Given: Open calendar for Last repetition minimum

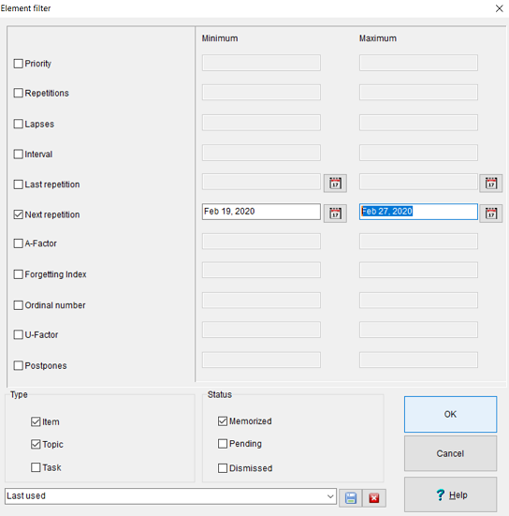Looking at the screenshot, I should click(x=335, y=184).
